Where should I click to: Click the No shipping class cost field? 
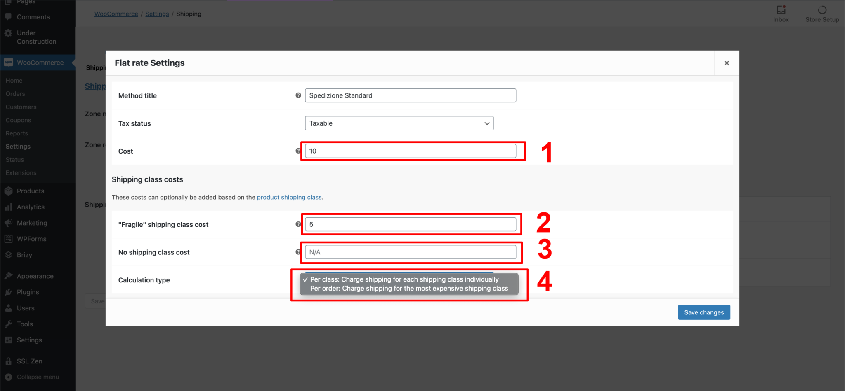click(411, 252)
